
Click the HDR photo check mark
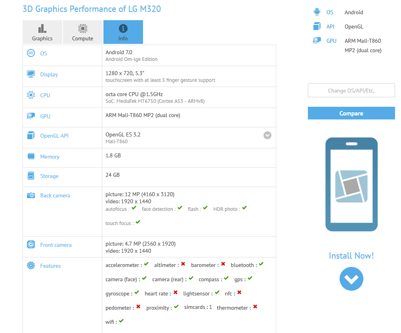tap(245, 208)
